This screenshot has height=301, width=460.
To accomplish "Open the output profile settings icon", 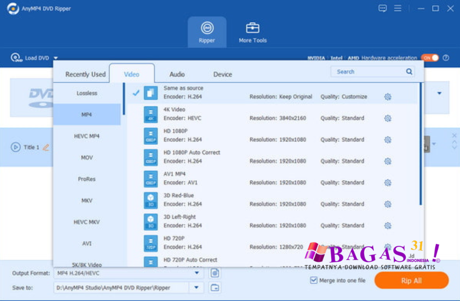I will click(x=215, y=273).
